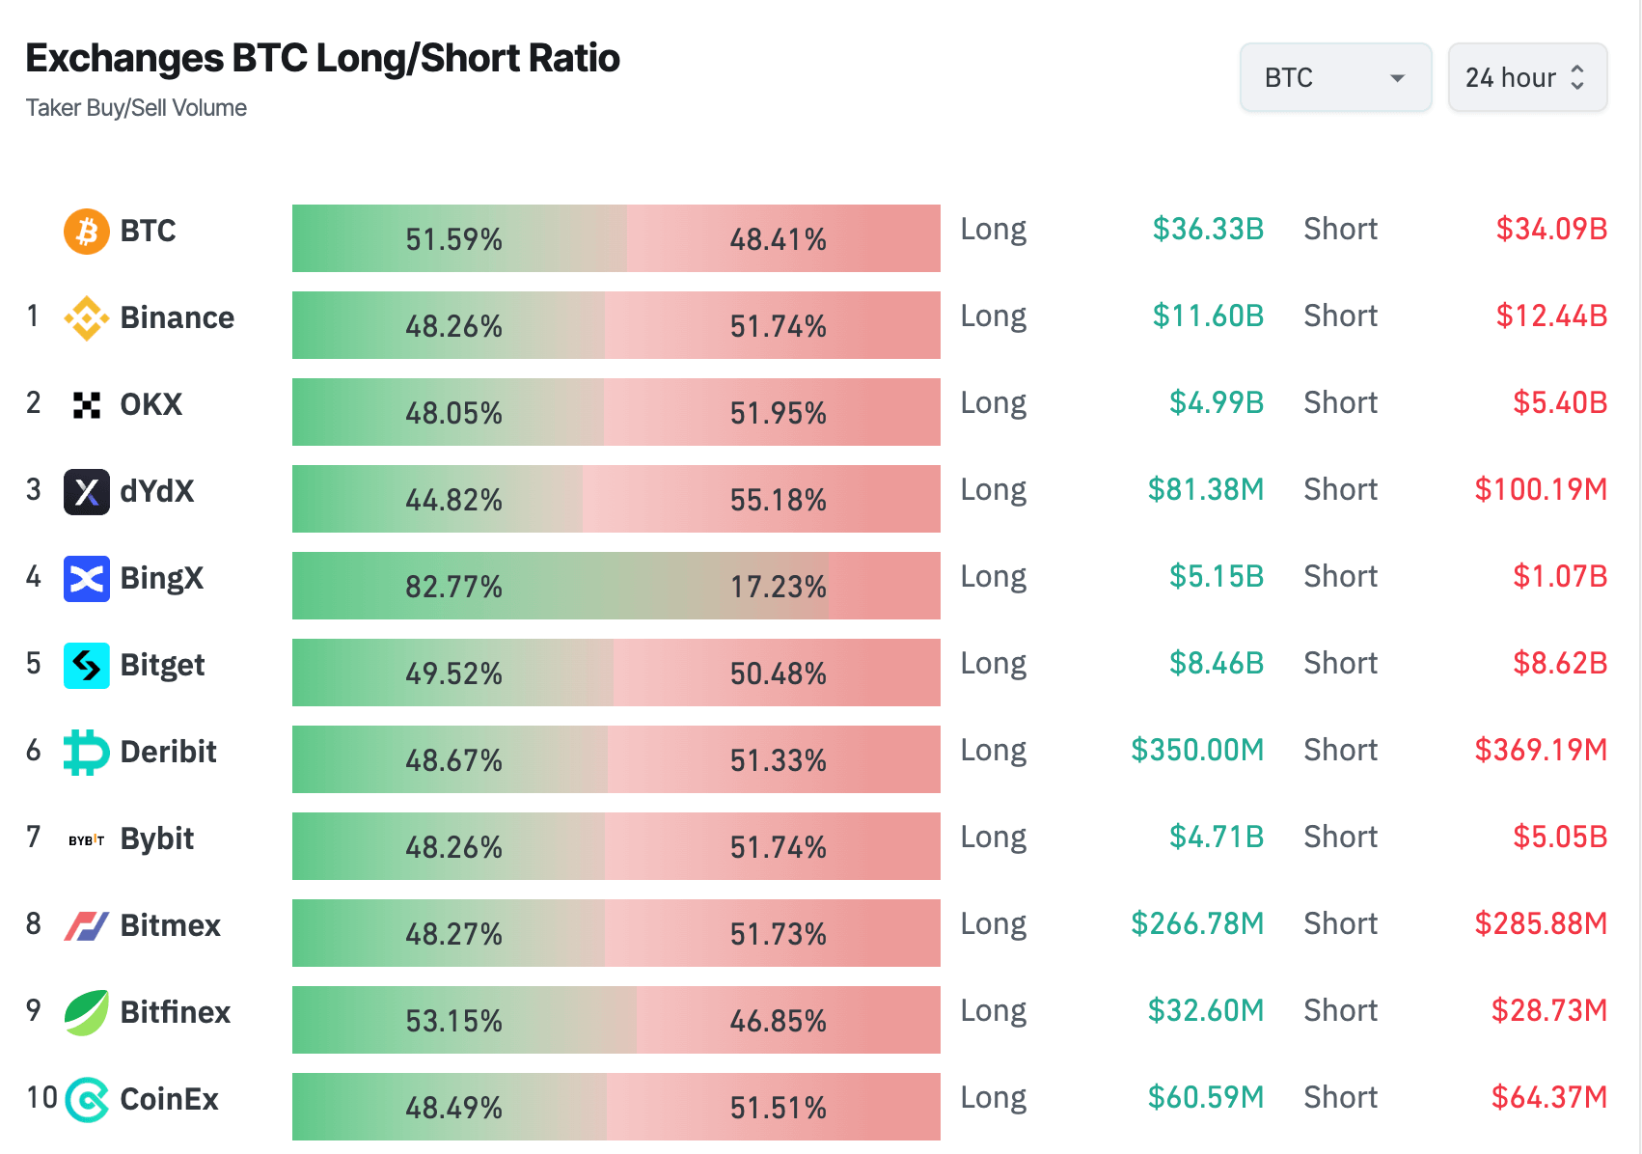Click the dYdX logo icon
The image size is (1642, 1154).
tap(87, 492)
